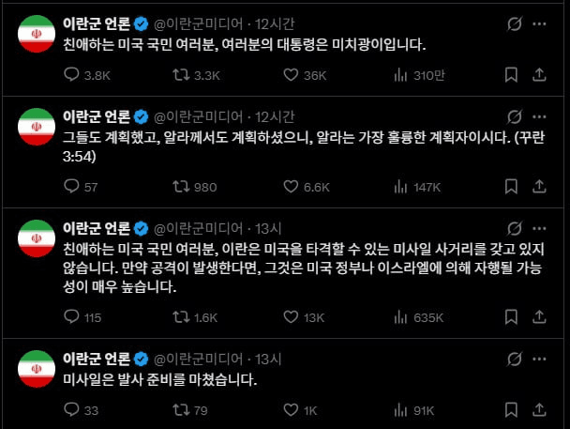The width and height of the screenshot is (570, 429).
Task: Bookmark the tweet with 635K views
Action: [511, 317]
